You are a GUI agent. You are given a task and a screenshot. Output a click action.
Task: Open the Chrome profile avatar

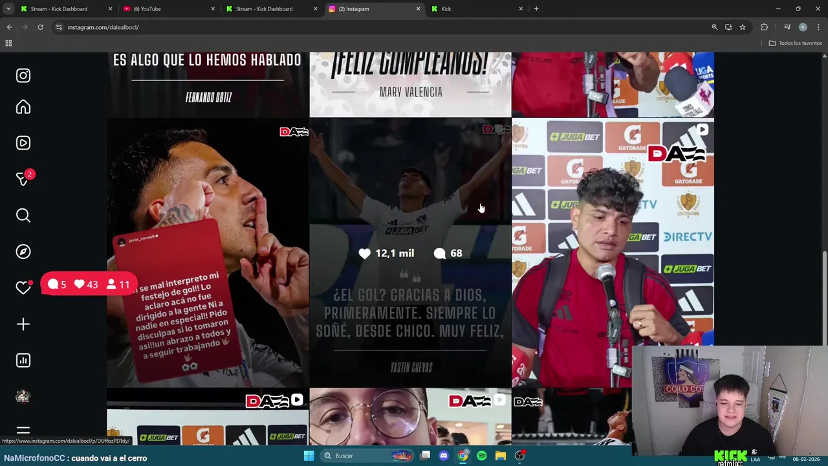803,27
